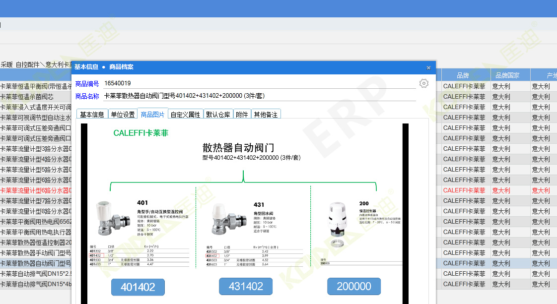Image resolution: width=557 pixels, height=304 pixels.
Task: Select row 卡莱菲平衡阀用热电阀6562
Action: (x=36, y=222)
